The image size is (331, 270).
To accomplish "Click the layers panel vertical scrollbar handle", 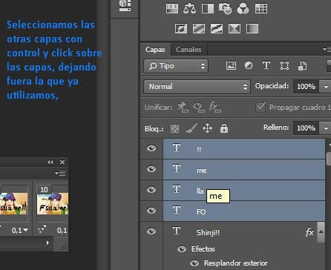I will (329, 159).
